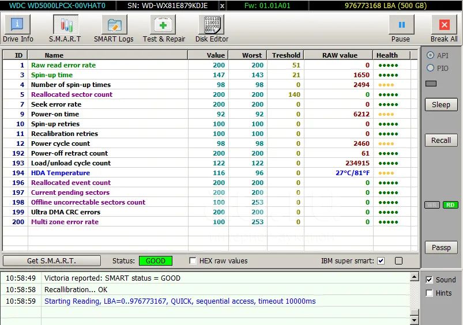463x325 pixels.
Task: Select Current pending sectors row
Action: 210,192
